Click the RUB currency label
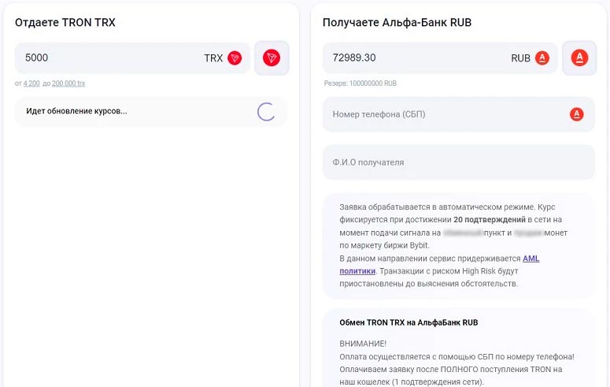This screenshot has height=387, width=610. (520, 58)
